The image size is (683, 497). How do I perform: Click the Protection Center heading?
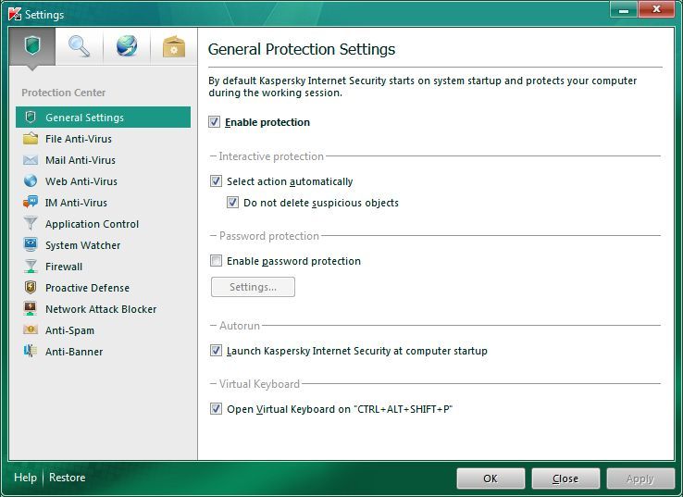(64, 93)
